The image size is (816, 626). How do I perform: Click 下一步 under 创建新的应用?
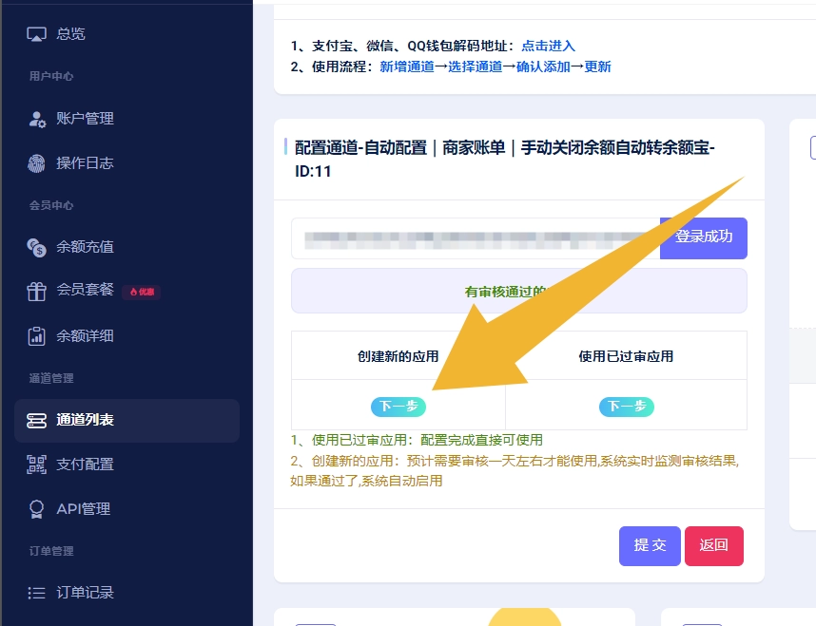coord(398,407)
